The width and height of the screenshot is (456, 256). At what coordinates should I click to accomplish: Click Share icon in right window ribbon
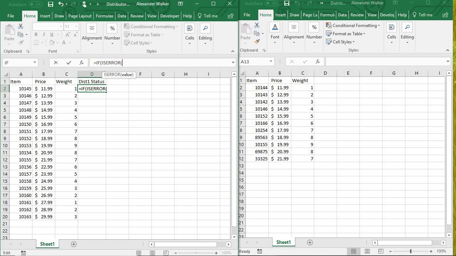(445, 15)
